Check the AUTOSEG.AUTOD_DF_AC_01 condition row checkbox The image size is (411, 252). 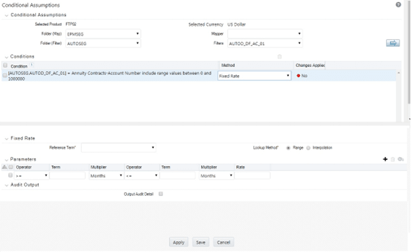pyautogui.click(x=5, y=75)
